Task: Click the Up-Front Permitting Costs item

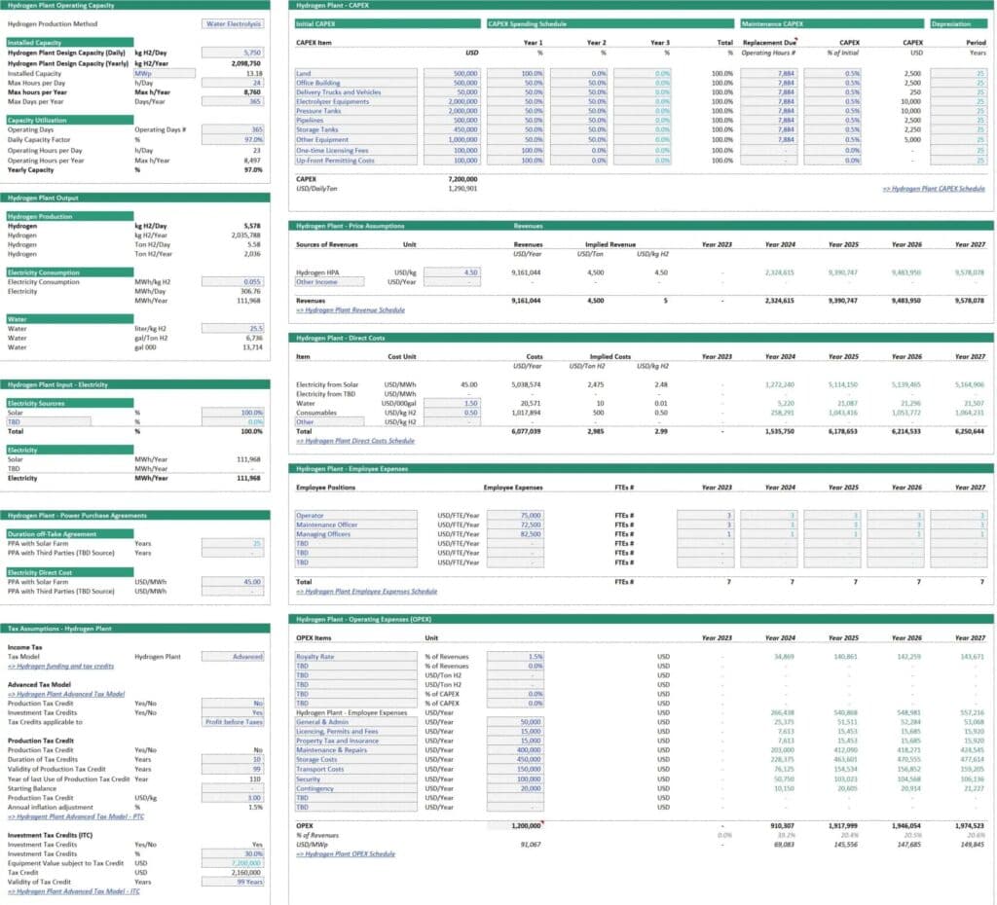Action: (x=356, y=161)
